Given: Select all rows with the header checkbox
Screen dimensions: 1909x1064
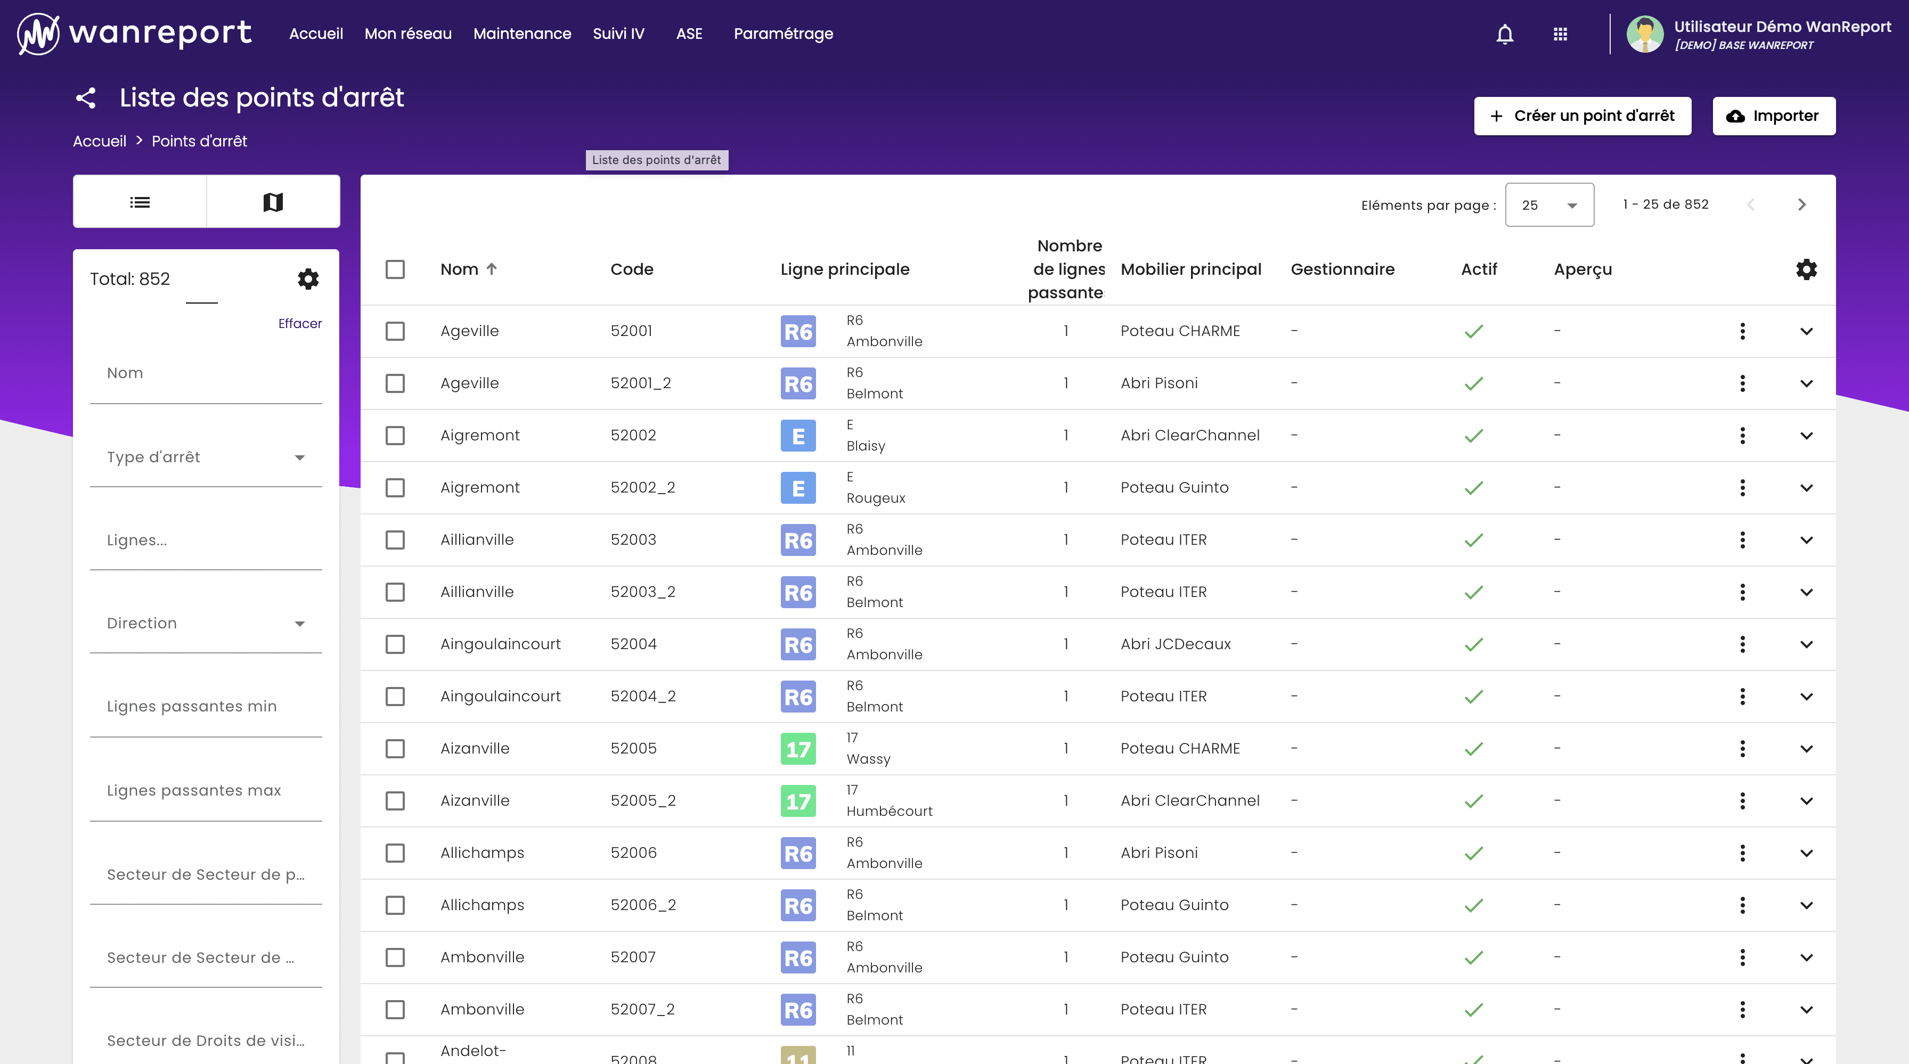Looking at the screenshot, I should coord(395,269).
